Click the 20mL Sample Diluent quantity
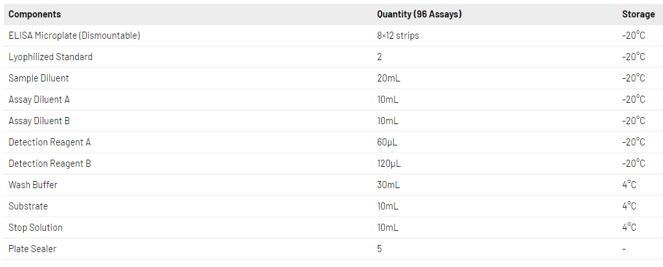The height and width of the screenshot is (267, 663). (x=388, y=78)
